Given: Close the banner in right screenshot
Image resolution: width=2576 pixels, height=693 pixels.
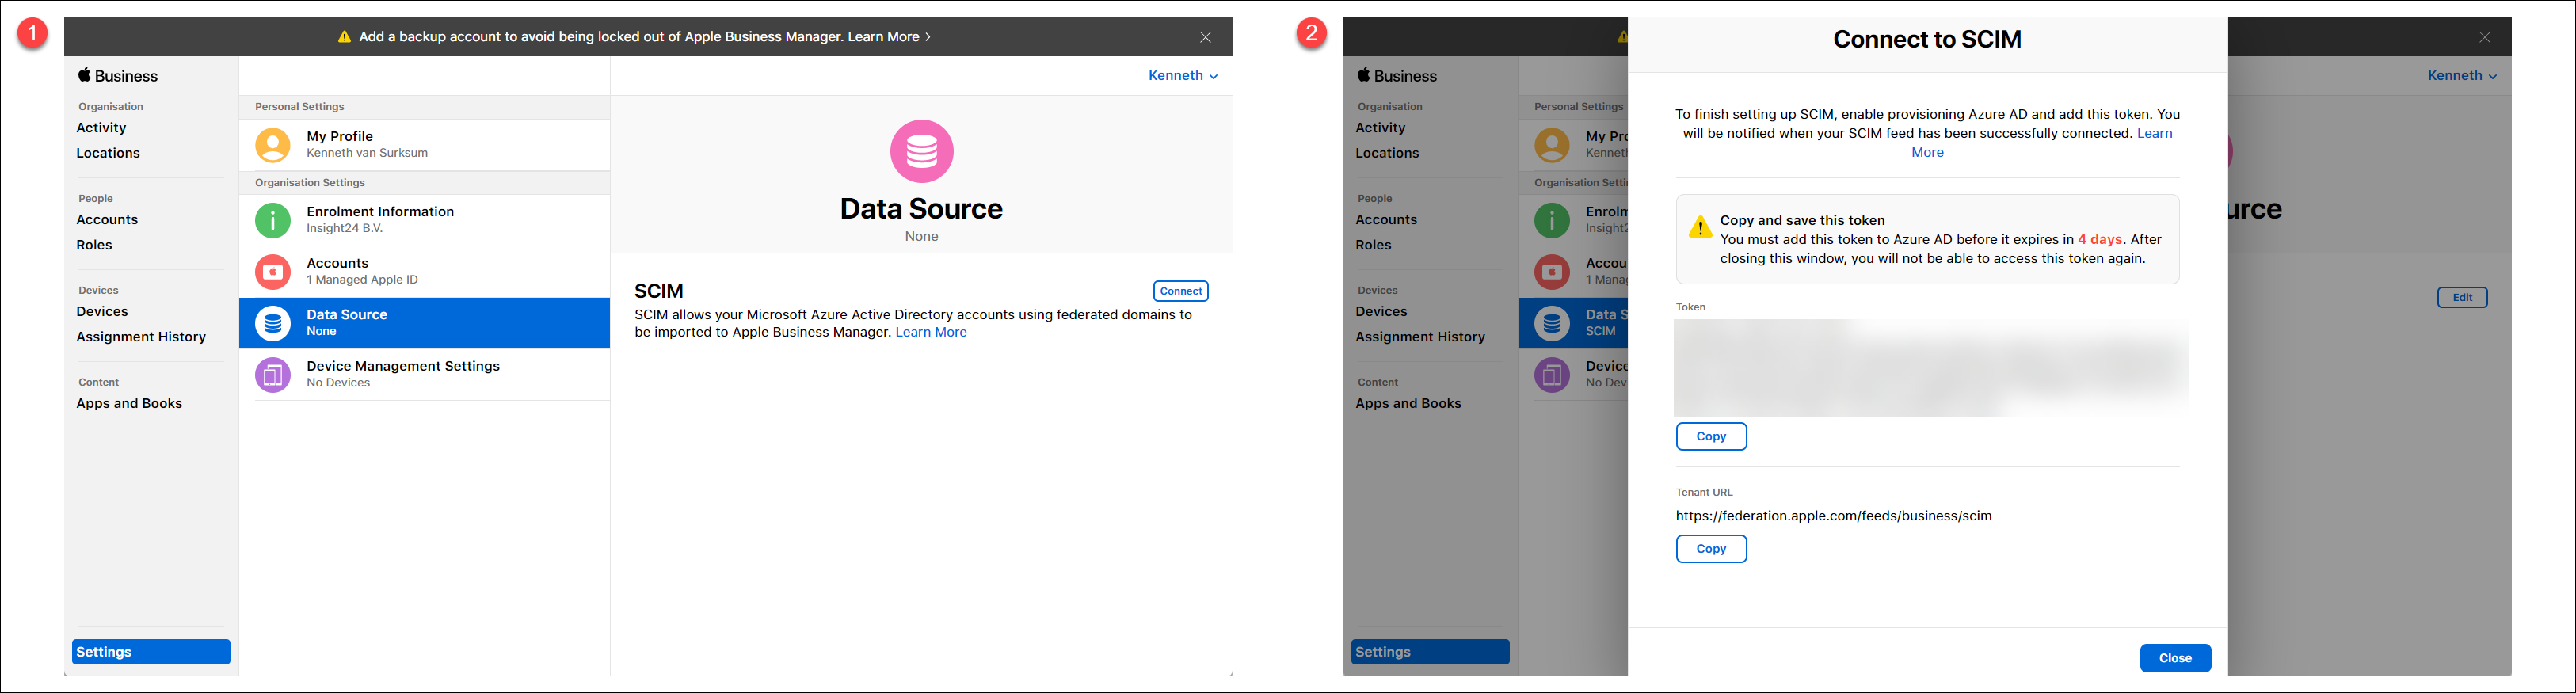Looking at the screenshot, I should pos(2484,37).
